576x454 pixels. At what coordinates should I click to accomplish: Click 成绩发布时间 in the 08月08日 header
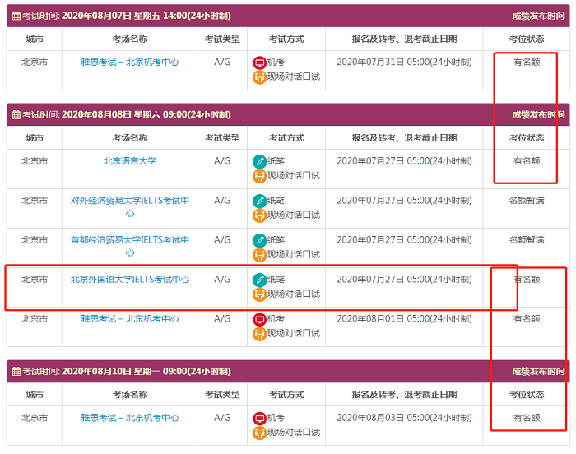[x=538, y=114]
